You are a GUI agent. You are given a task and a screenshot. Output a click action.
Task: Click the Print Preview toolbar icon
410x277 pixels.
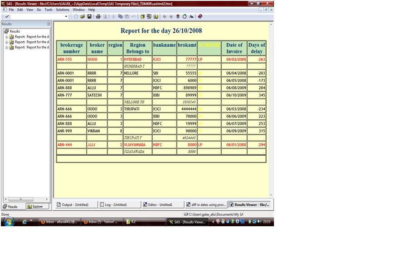[105, 16]
